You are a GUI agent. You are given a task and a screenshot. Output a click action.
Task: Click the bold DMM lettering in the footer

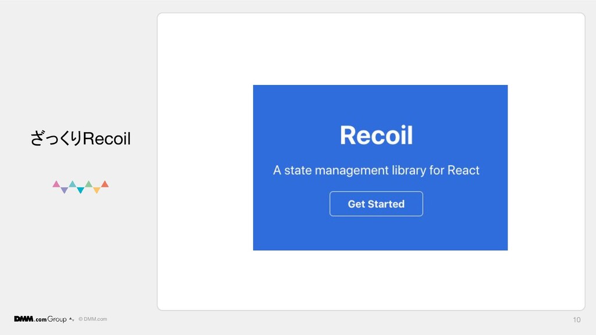coord(23,319)
